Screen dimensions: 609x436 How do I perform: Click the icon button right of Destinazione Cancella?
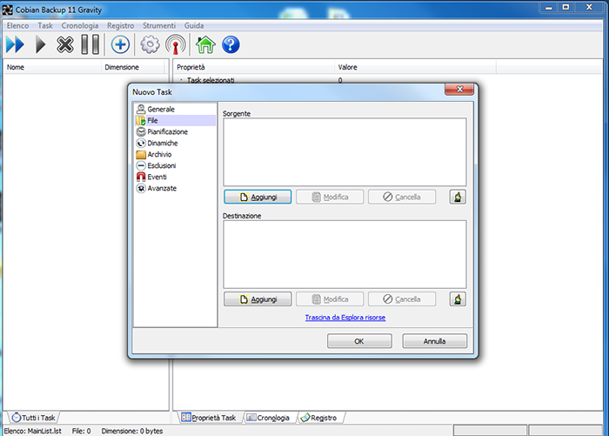(458, 299)
